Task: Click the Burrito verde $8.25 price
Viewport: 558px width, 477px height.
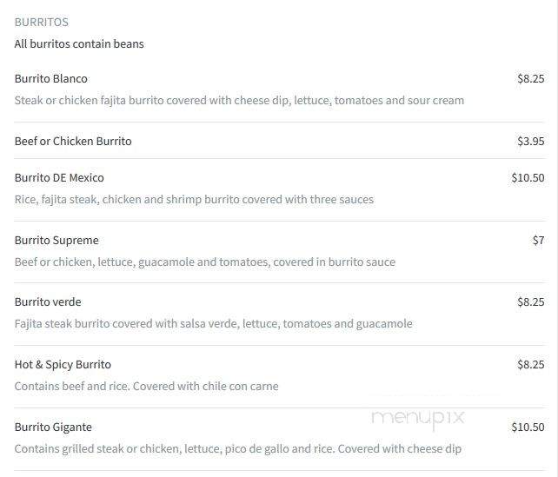Action: pyautogui.click(x=530, y=302)
